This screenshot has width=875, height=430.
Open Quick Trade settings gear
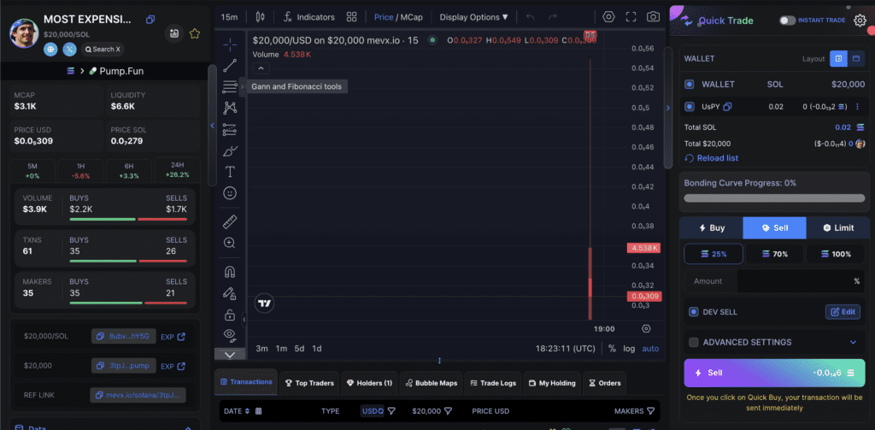point(860,21)
